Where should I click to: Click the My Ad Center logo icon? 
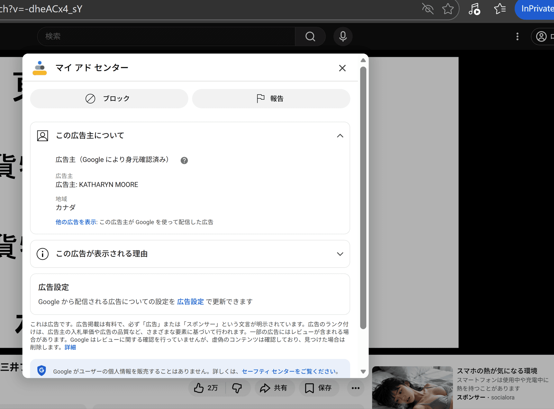[40, 68]
